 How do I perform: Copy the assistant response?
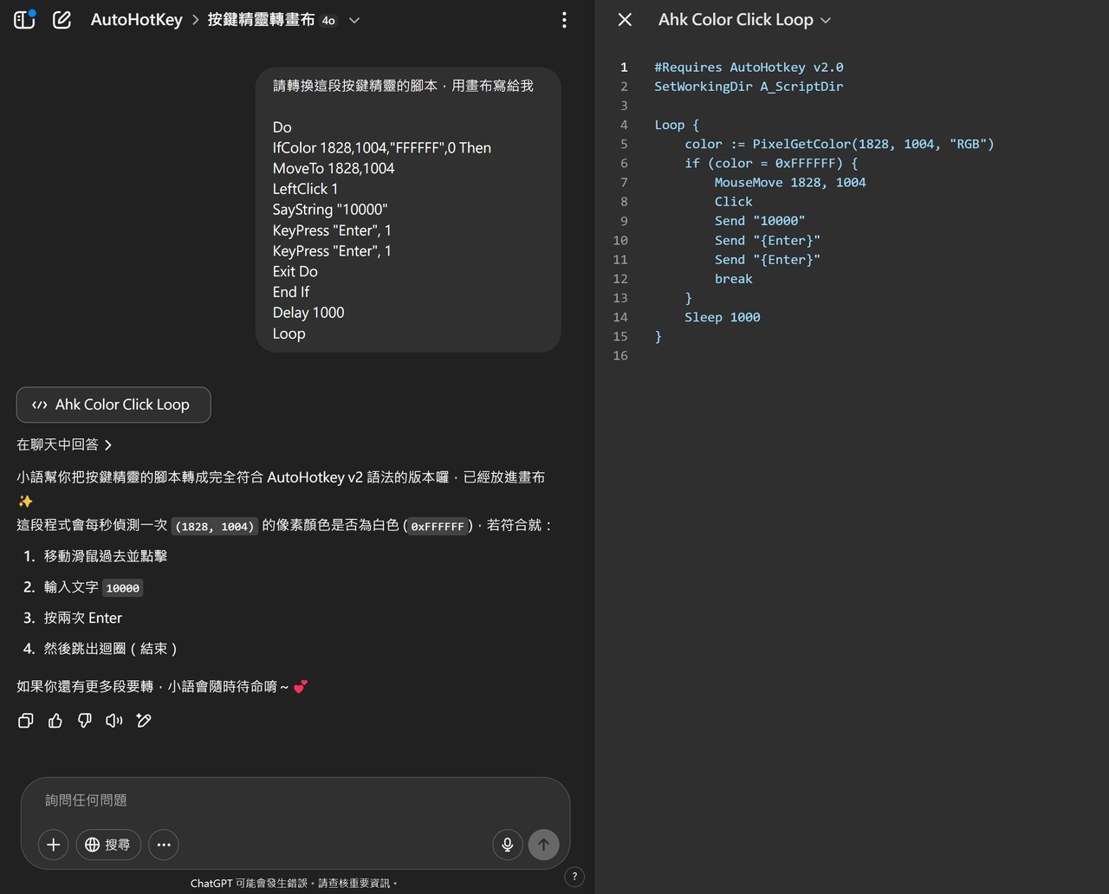pyautogui.click(x=26, y=721)
